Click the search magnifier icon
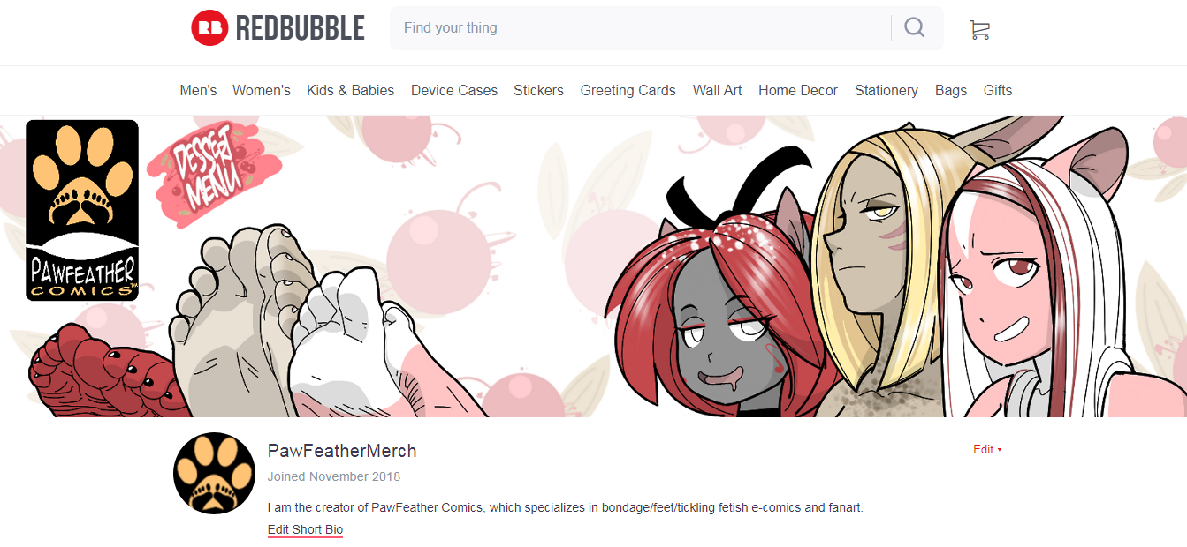Screen dimensions: 1187x547 (915, 27)
